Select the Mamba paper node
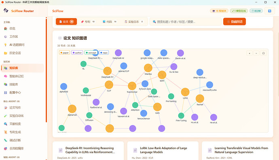Viewport: 279px width, 160px height. 148,68
